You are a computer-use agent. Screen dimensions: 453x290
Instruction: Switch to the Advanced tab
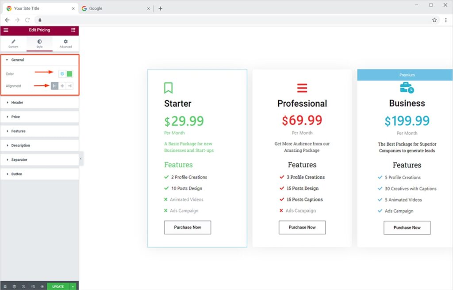[x=65, y=43]
